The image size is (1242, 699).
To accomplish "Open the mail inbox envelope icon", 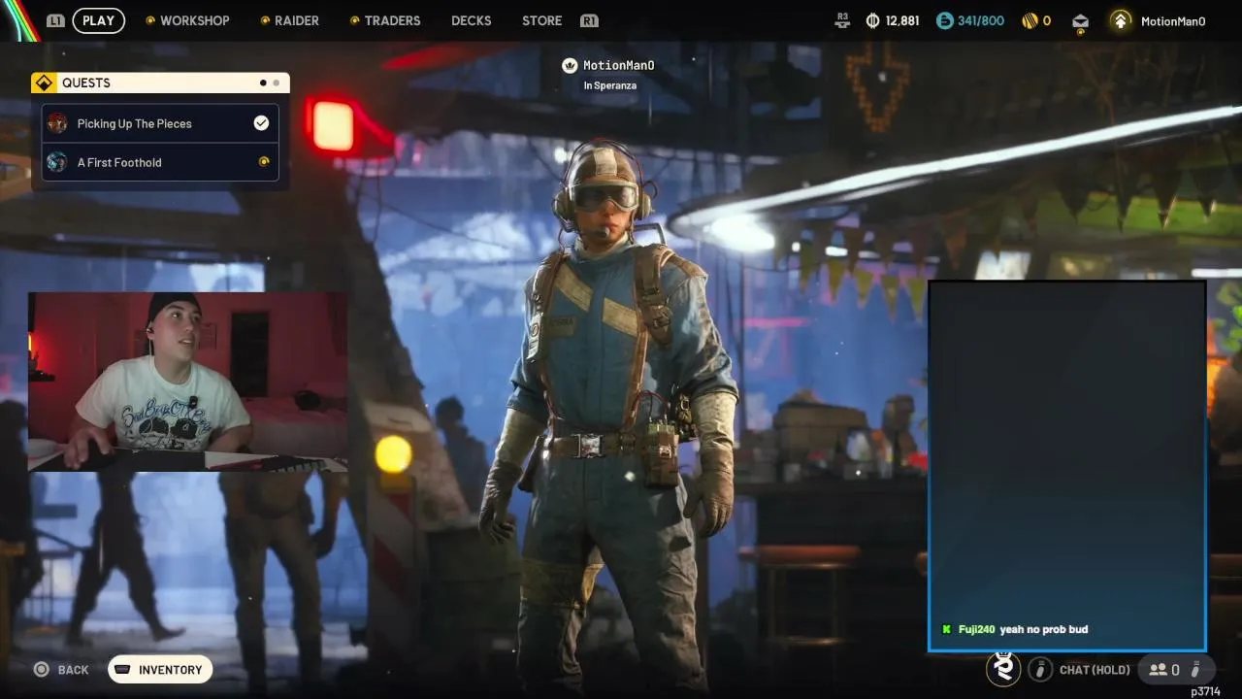I will pos(1080,21).
